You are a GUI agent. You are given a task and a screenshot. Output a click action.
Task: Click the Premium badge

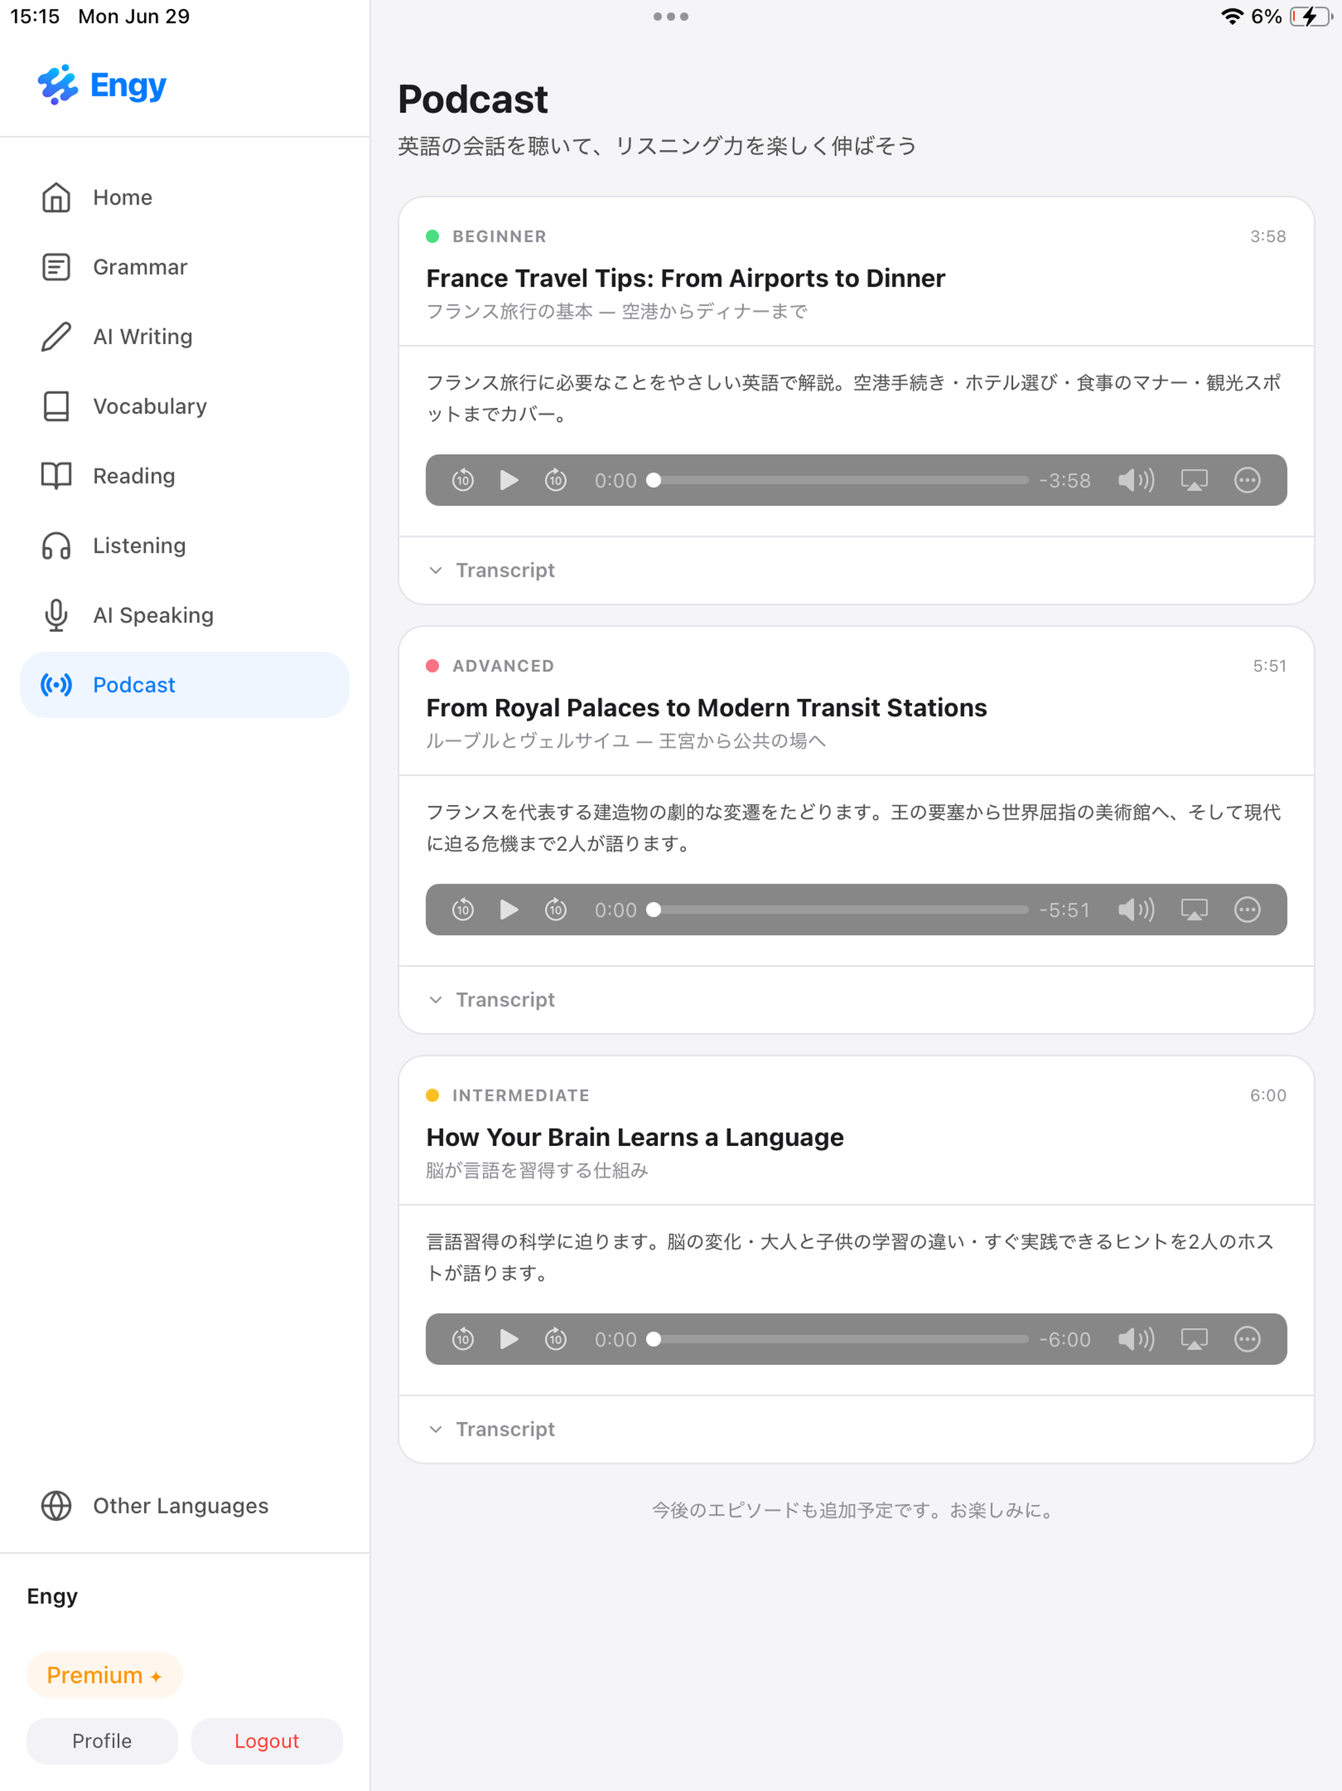point(104,1675)
